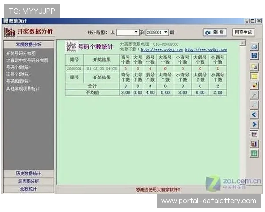265x212 pixels.
Task: Click the line chart view icon
Action: coord(254,134)
